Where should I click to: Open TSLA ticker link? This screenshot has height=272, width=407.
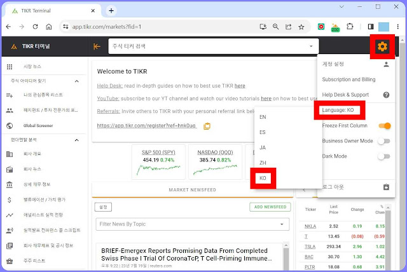[x=310, y=247]
